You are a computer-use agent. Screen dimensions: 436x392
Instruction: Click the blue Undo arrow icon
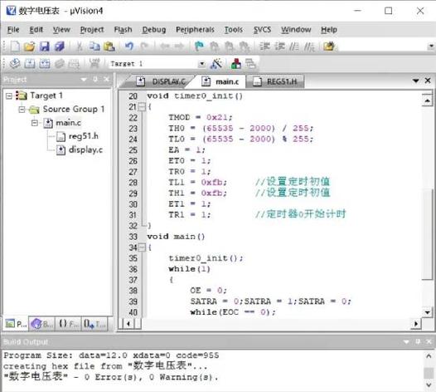pos(129,47)
